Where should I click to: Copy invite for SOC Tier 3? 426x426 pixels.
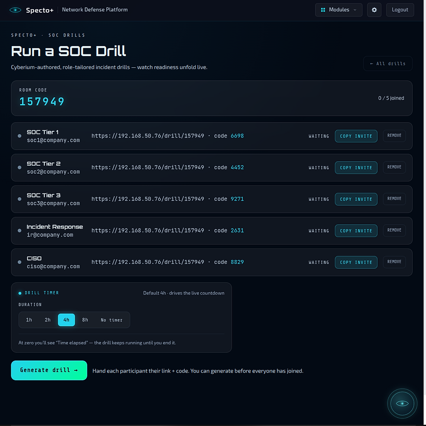pos(356,199)
